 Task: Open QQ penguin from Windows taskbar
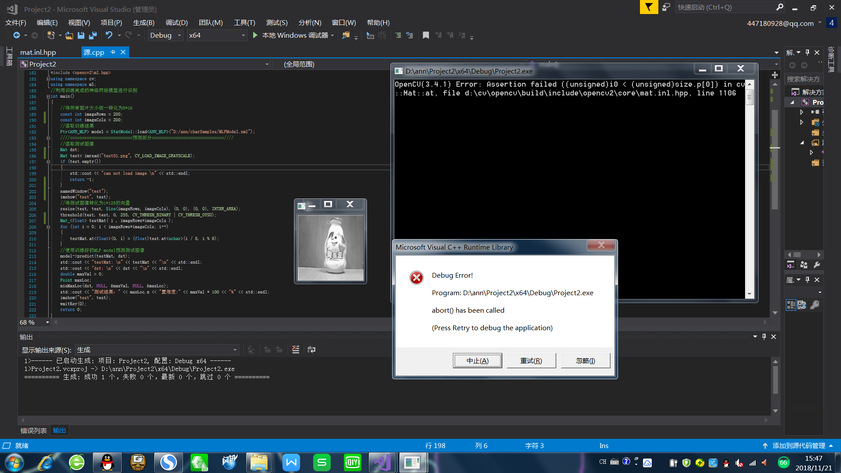(107, 462)
